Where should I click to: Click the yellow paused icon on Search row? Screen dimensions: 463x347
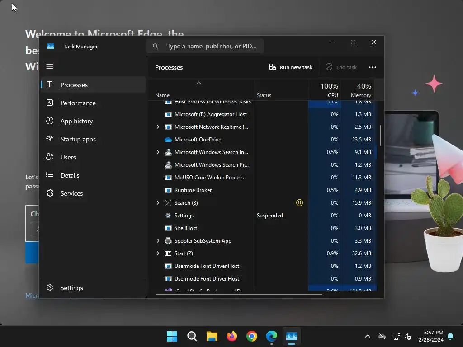[299, 203]
